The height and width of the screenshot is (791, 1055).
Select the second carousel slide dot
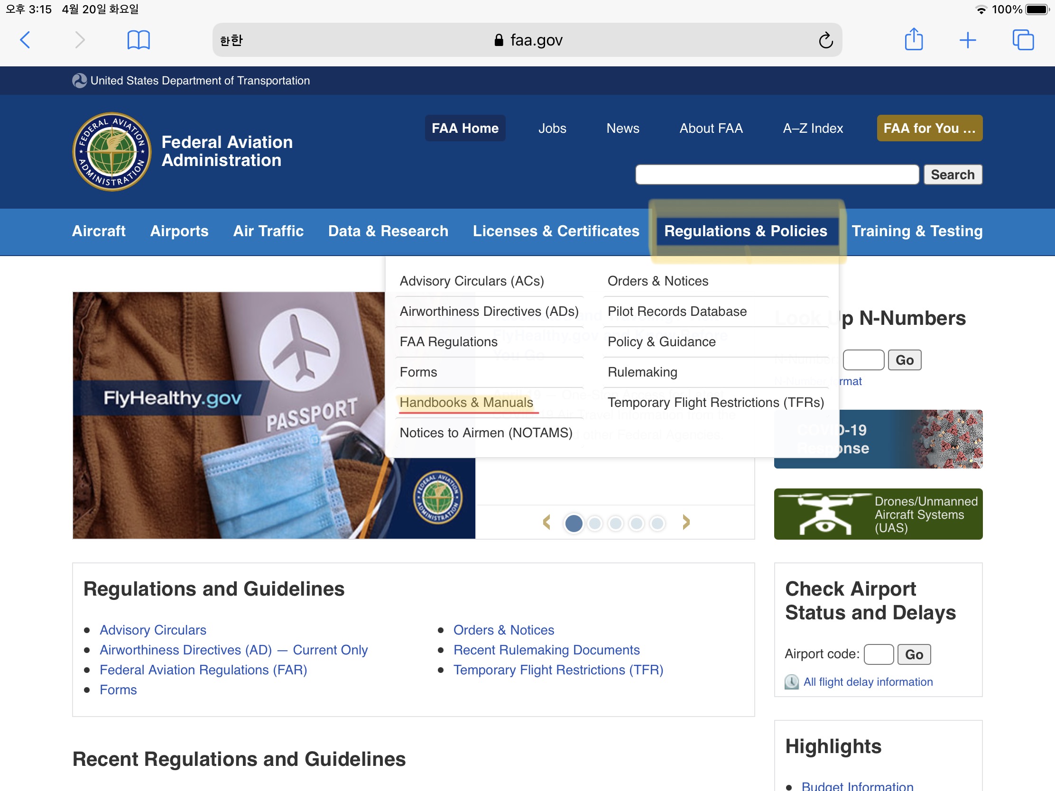tap(595, 524)
